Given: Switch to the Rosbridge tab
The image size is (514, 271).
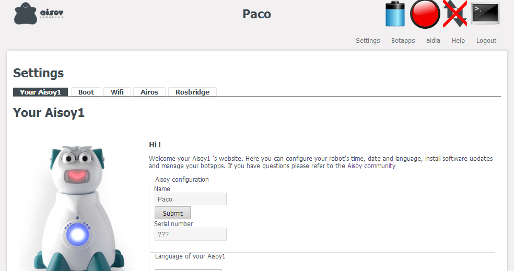Looking at the screenshot, I should [x=192, y=92].
